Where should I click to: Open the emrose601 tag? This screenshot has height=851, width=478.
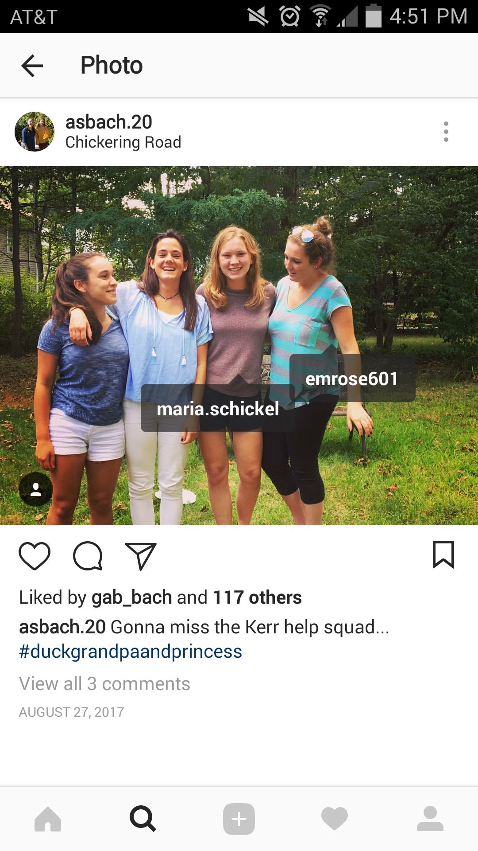[x=352, y=379]
